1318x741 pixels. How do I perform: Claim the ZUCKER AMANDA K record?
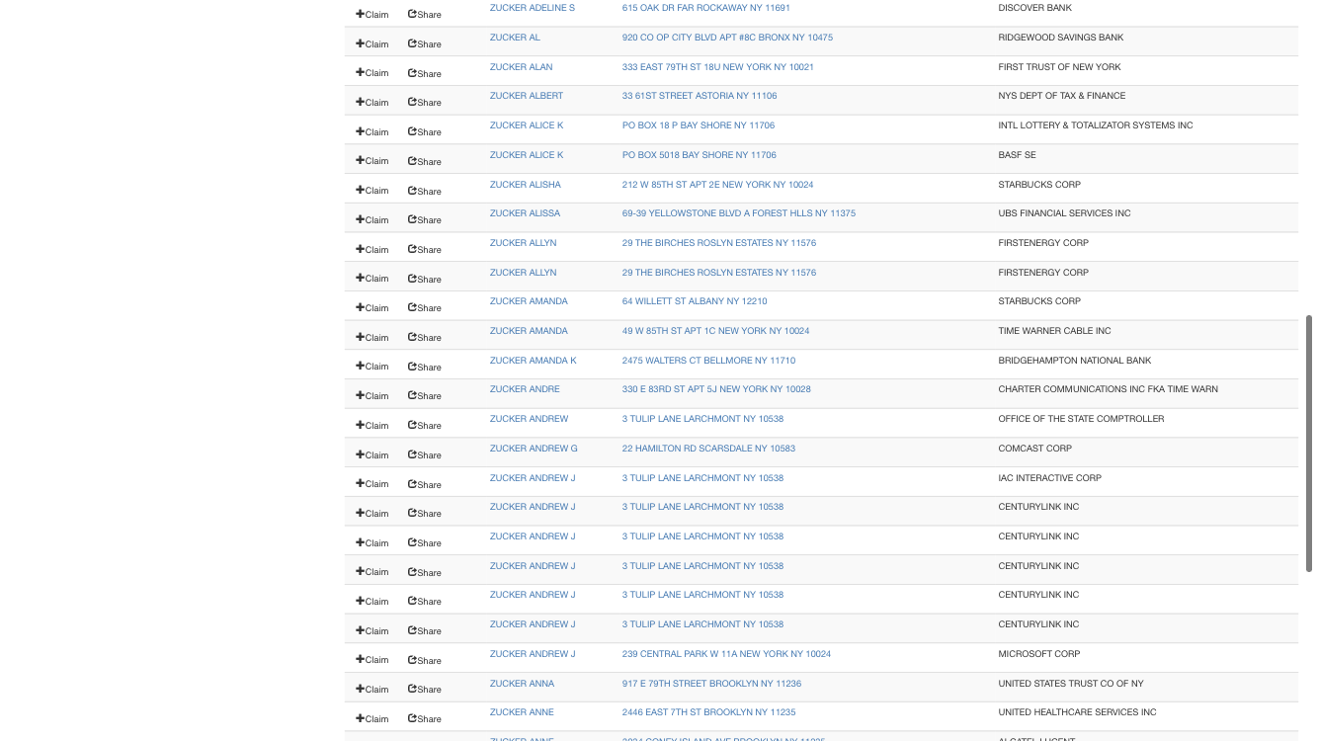(372, 367)
